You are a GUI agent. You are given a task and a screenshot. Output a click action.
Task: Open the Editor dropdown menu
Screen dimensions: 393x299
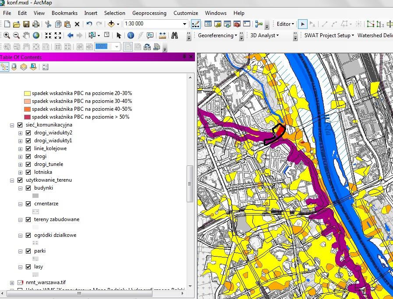coord(285,24)
